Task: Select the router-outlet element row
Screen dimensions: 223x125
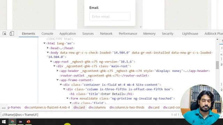Action: (104, 76)
